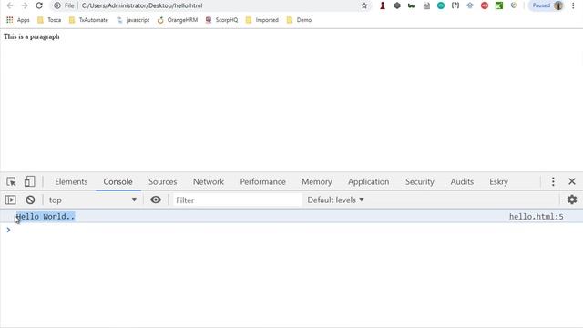Switch to the Console tab

coord(118,181)
